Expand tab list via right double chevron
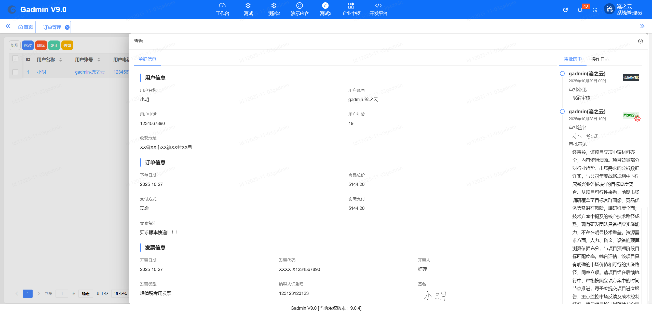Screen dimensions: 652x313 point(642,26)
